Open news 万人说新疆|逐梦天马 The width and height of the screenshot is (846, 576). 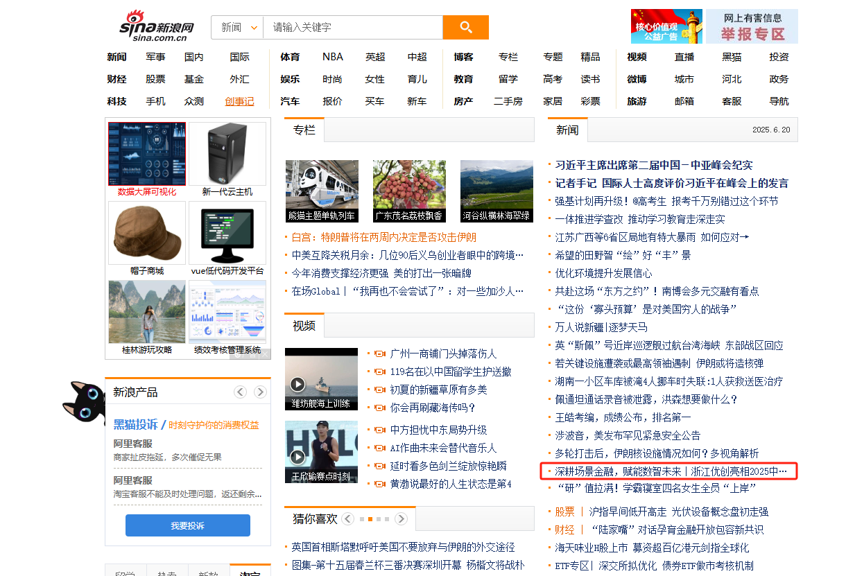pyautogui.click(x=601, y=327)
